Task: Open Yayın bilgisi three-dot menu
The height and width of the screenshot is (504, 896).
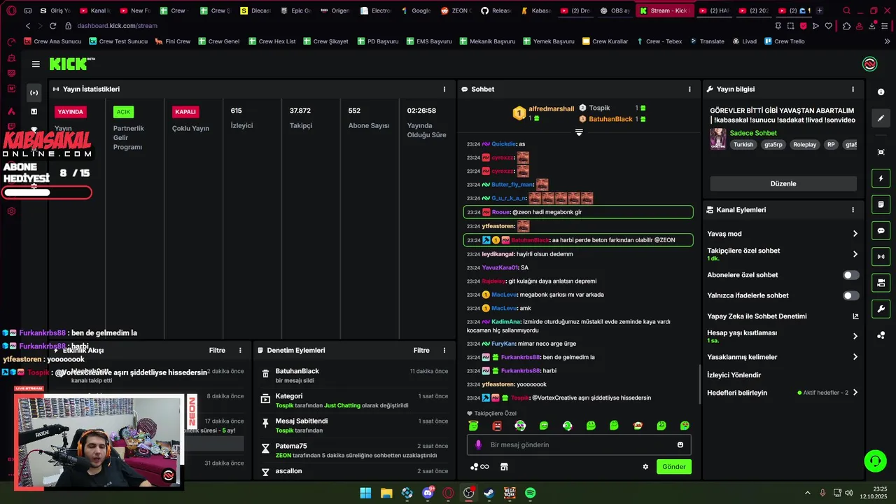Action: tap(853, 89)
